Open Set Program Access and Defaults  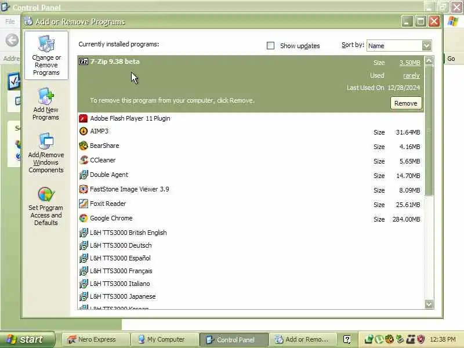tap(46, 206)
